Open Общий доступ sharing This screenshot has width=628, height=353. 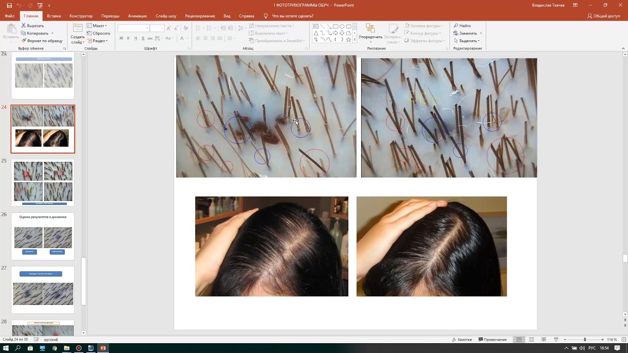click(x=603, y=16)
